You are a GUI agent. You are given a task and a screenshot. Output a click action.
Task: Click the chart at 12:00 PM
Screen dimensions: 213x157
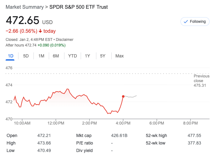[57, 92]
